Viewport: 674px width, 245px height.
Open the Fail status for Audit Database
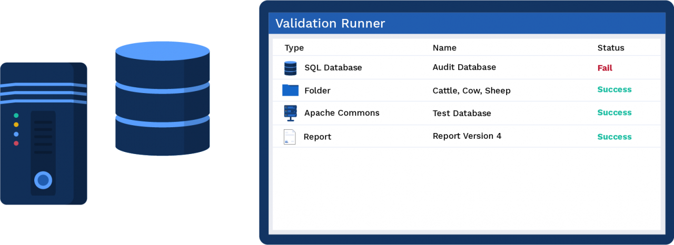pos(604,68)
